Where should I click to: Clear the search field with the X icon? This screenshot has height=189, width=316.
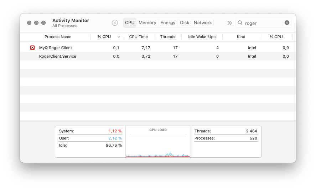pos(287,23)
